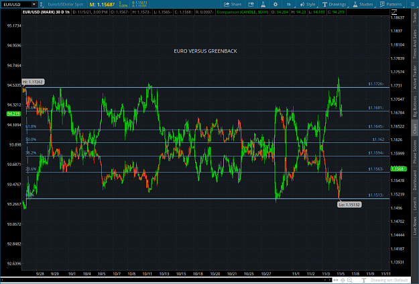This screenshot has height=284, width=419.
Task: Open the symbol selector dropdown arrow
Action: pyautogui.click(x=34, y=4)
